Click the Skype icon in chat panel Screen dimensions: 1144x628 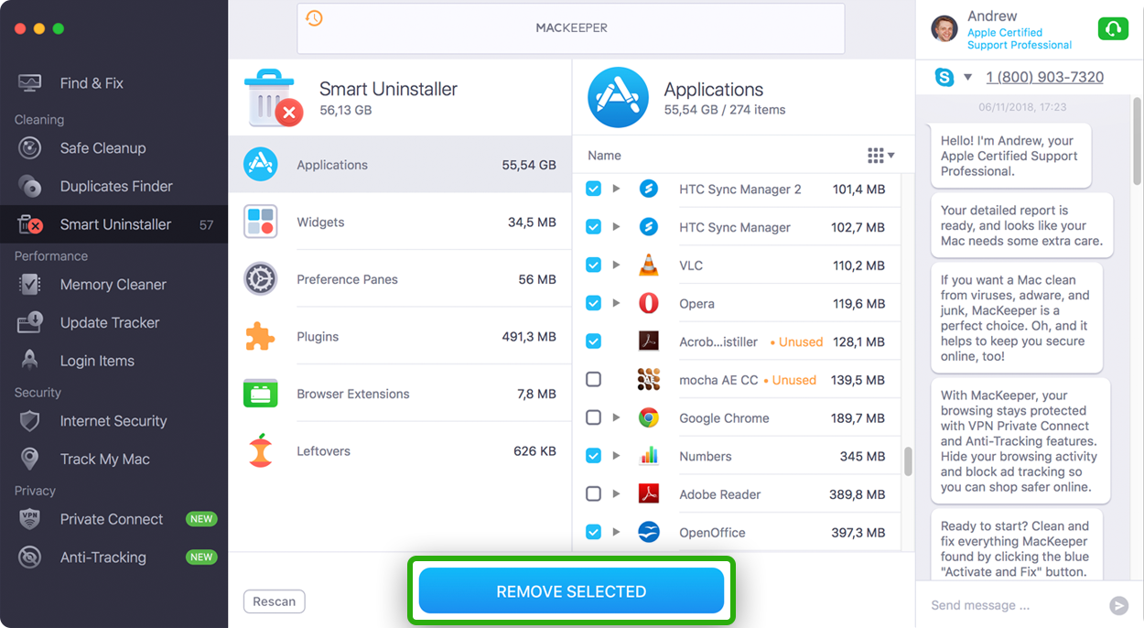[944, 77]
